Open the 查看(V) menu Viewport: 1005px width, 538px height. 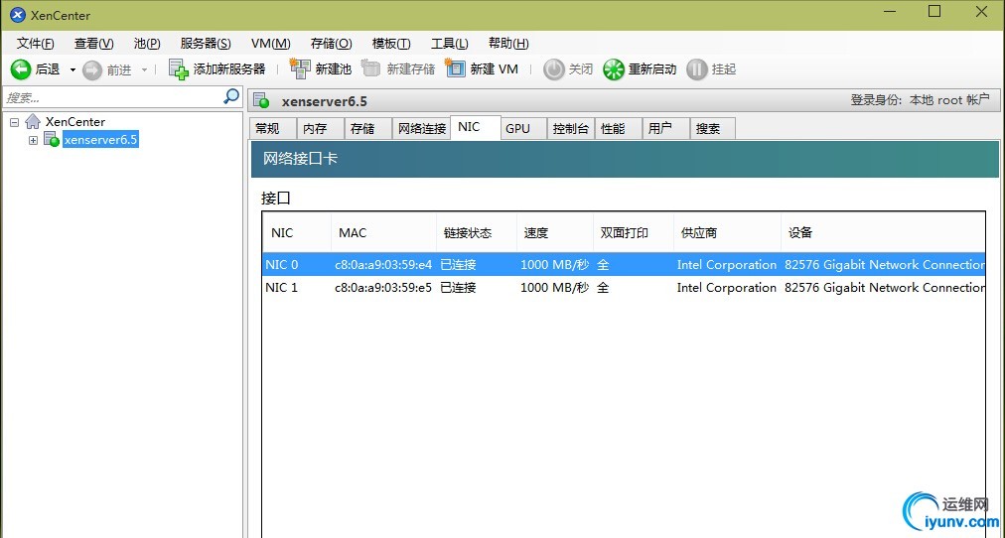[93, 43]
